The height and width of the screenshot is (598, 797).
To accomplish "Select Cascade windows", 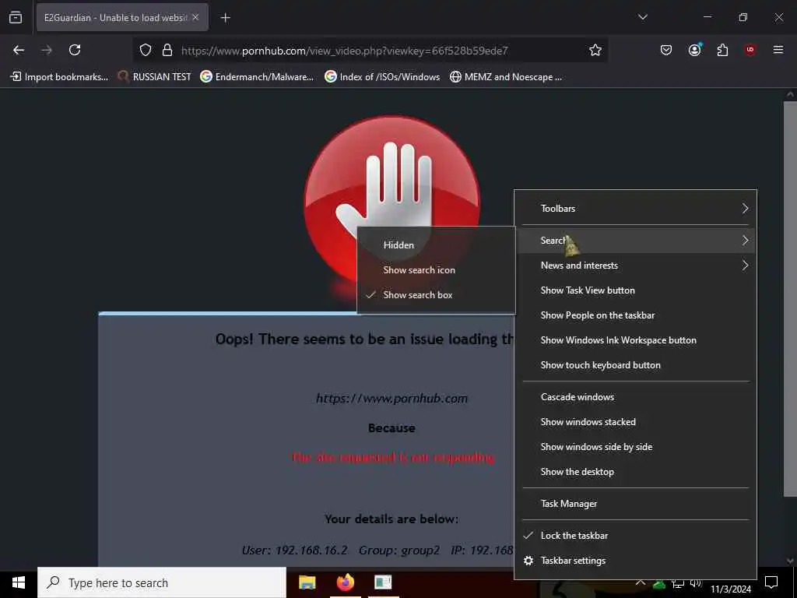I will click(635, 397).
